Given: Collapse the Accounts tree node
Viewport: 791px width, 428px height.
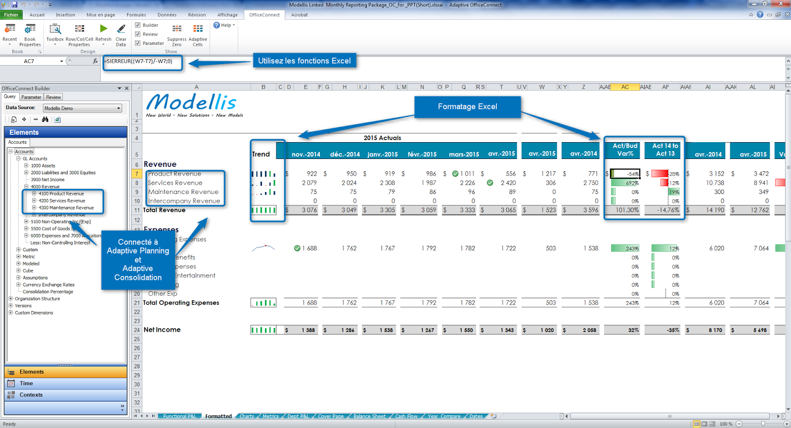Looking at the screenshot, I should (10, 152).
